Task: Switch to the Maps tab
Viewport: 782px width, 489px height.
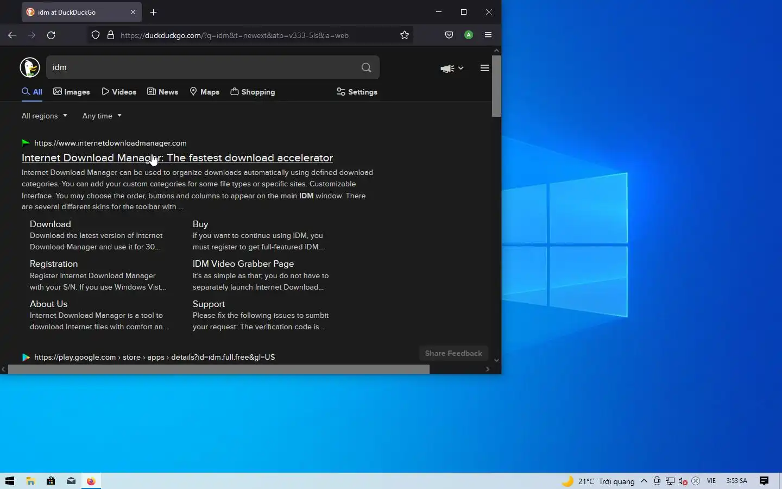Action: (205, 92)
